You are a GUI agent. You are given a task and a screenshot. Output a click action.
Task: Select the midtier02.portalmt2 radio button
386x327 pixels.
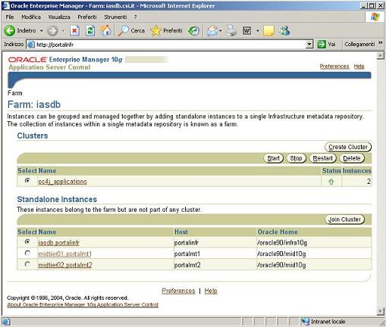[27, 264]
